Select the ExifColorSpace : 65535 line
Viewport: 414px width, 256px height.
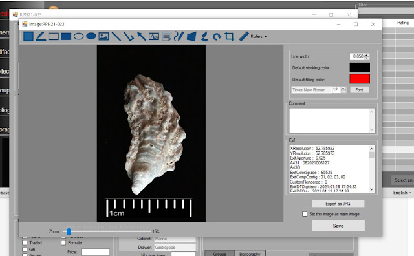(311, 173)
